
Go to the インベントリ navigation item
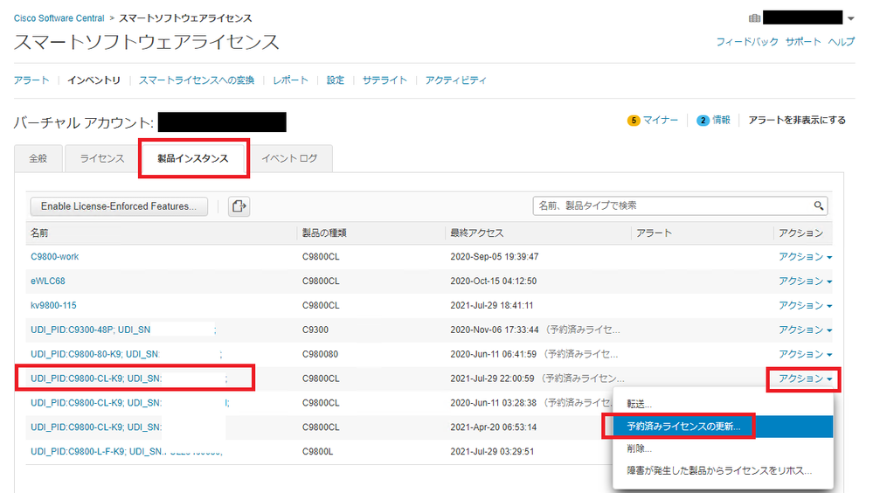click(94, 80)
